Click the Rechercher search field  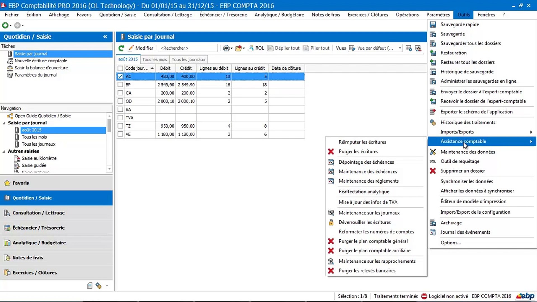pos(188,48)
